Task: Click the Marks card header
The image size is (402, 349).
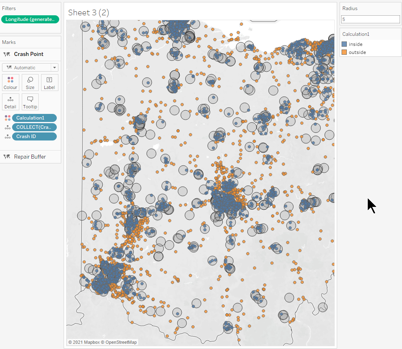Action: [9, 42]
